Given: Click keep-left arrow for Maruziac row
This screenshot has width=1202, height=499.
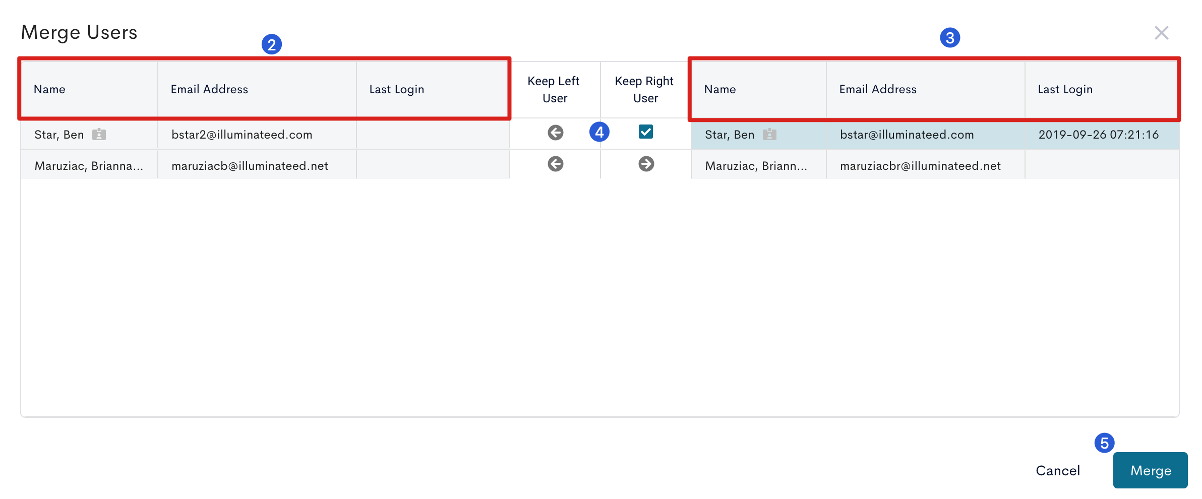Looking at the screenshot, I should (555, 164).
